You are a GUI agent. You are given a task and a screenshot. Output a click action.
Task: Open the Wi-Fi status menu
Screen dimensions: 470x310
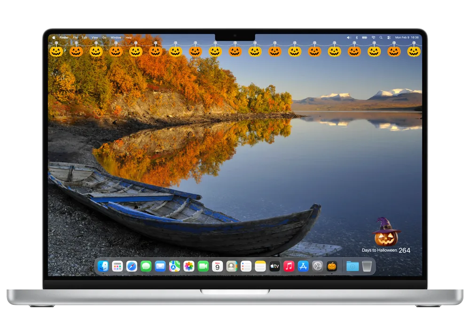tap(374, 38)
